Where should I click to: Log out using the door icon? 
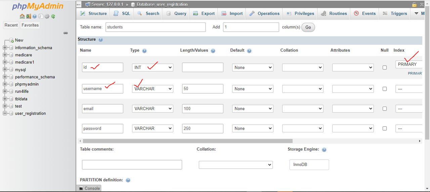click(29, 16)
